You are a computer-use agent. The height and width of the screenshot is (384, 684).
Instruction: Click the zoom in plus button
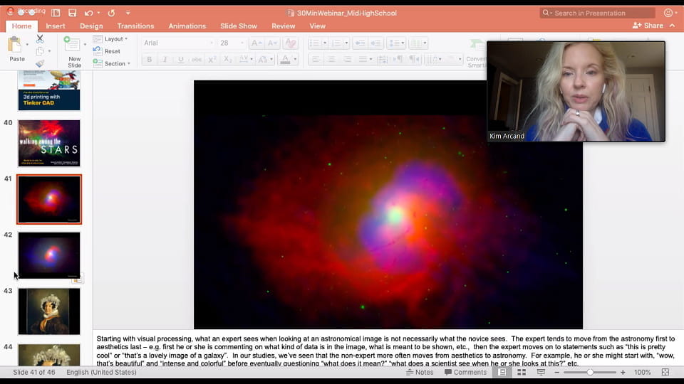point(623,372)
